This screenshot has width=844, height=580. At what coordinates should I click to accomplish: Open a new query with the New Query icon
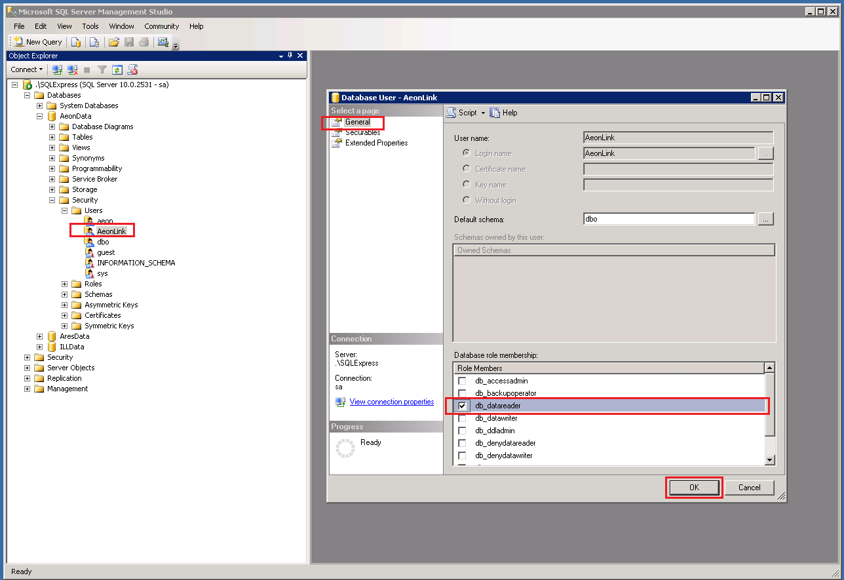click(37, 41)
